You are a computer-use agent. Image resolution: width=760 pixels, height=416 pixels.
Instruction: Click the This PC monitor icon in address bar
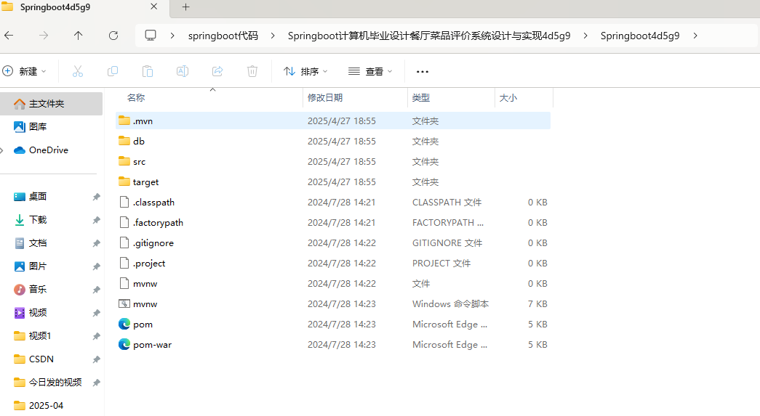(151, 36)
